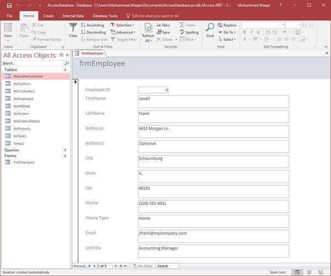Click the navigation pane Search box
This screenshot has height=276, width=331.
coord(33,63)
